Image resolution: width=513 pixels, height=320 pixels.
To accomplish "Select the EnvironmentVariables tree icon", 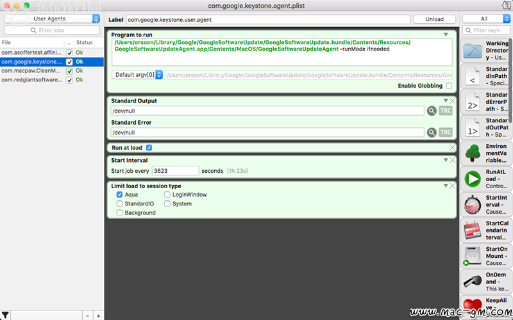I will coord(473,153).
